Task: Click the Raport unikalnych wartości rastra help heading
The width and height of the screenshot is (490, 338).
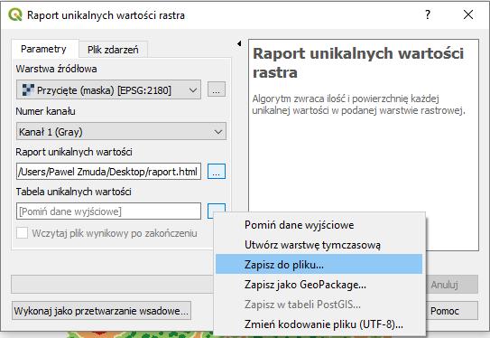Action: (x=358, y=63)
